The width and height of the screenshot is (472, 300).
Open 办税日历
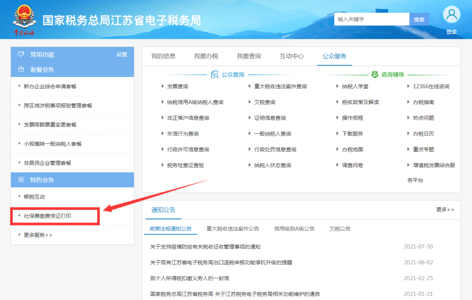click(x=423, y=133)
